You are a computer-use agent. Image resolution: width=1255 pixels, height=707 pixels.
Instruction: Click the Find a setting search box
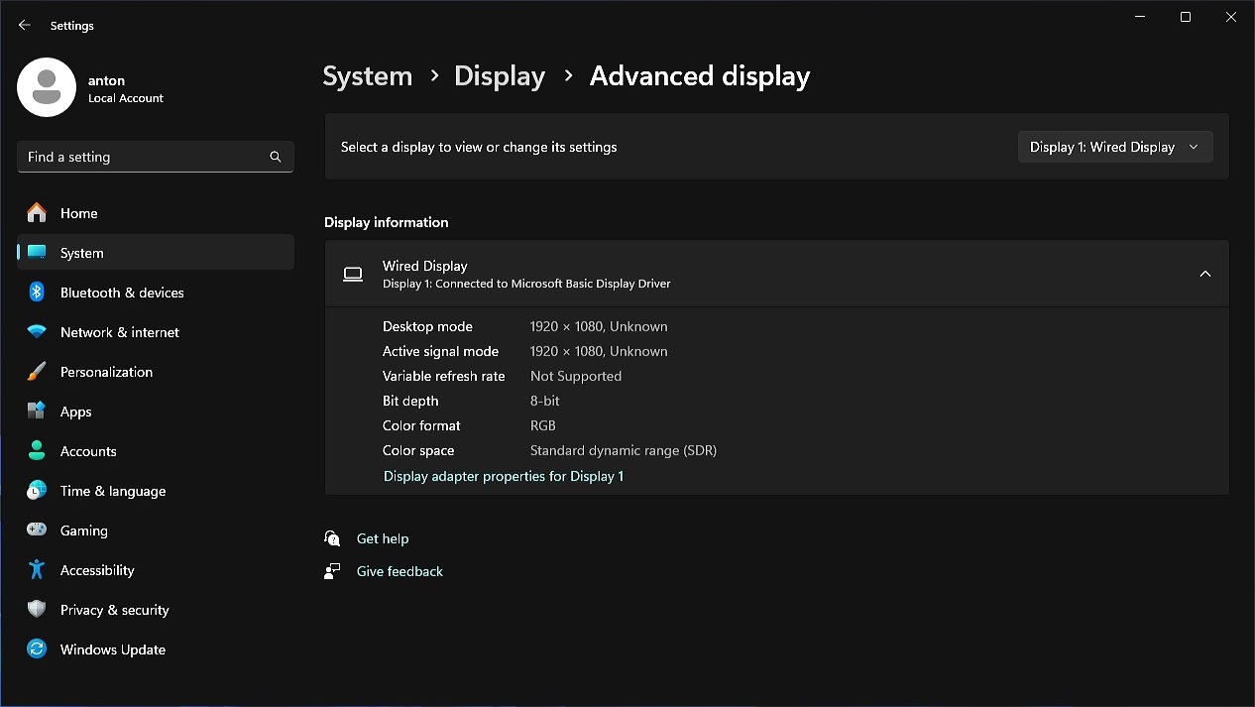tap(144, 157)
